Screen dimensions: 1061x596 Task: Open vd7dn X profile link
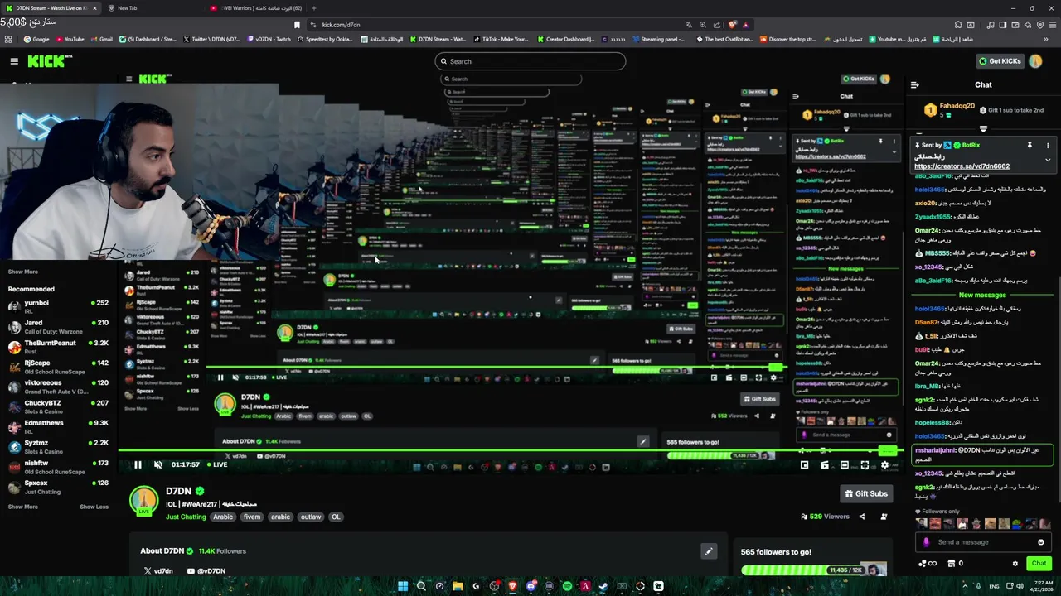158,571
